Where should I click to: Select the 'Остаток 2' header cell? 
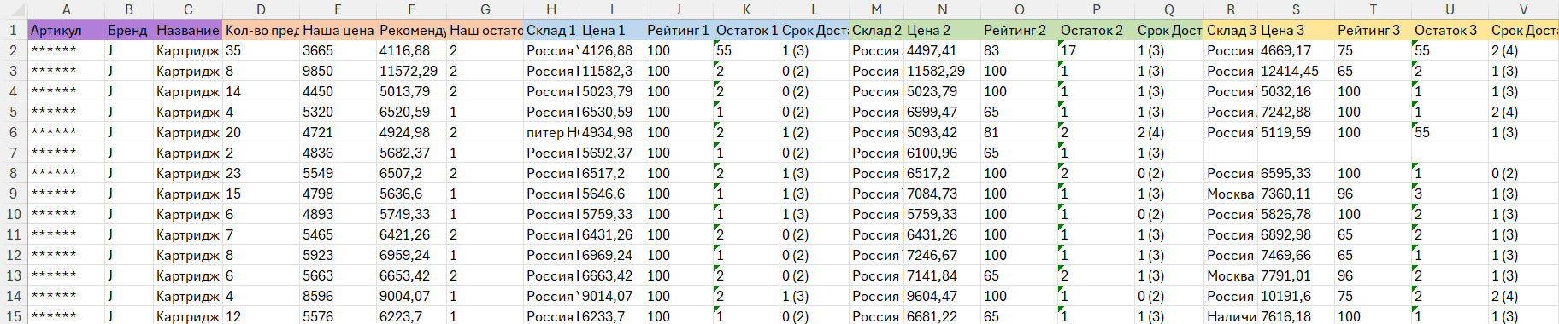[1096, 30]
